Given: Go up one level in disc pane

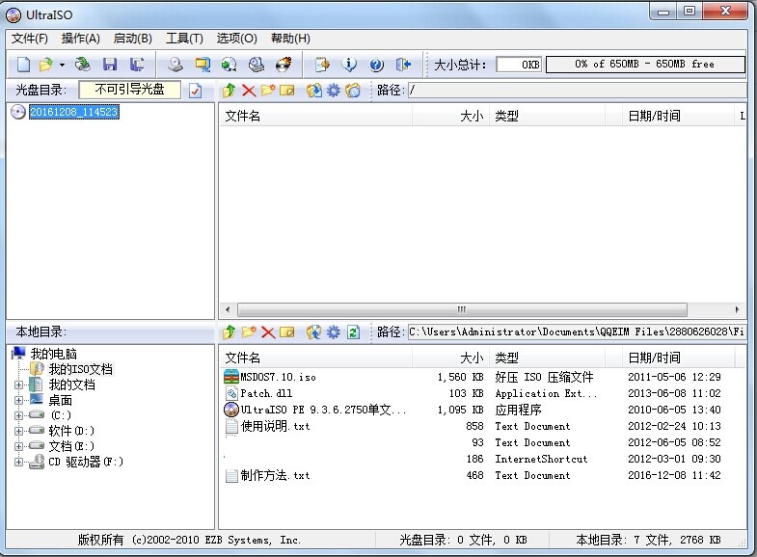Looking at the screenshot, I should pos(230,91).
